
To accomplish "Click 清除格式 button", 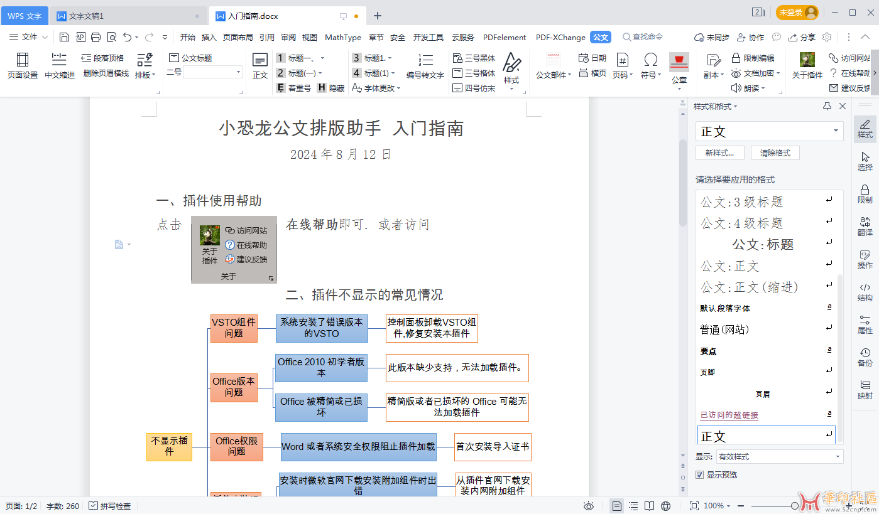I will (x=775, y=153).
